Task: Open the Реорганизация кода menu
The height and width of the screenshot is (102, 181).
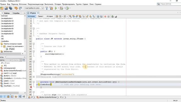Action: (x=36, y=4)
